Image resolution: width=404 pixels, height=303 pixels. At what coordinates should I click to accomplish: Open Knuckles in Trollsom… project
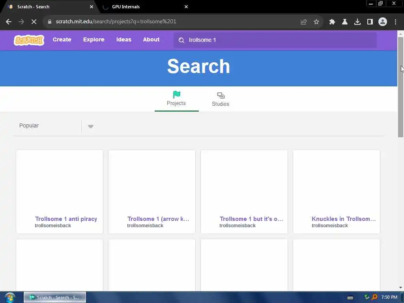coord(344,219)
